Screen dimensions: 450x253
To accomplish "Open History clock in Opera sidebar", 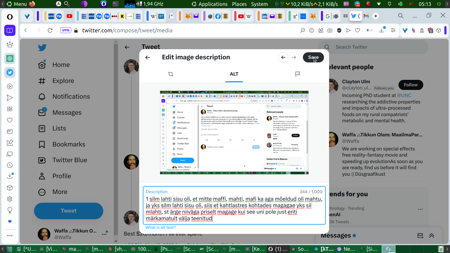I will (x=10, y=165).
